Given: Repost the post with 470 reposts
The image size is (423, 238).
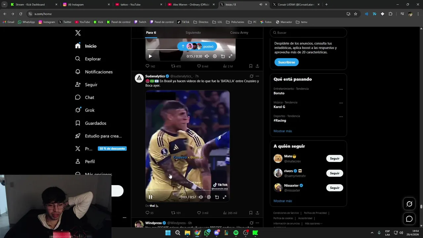Looking at the screenshot, I should (176, 66).
